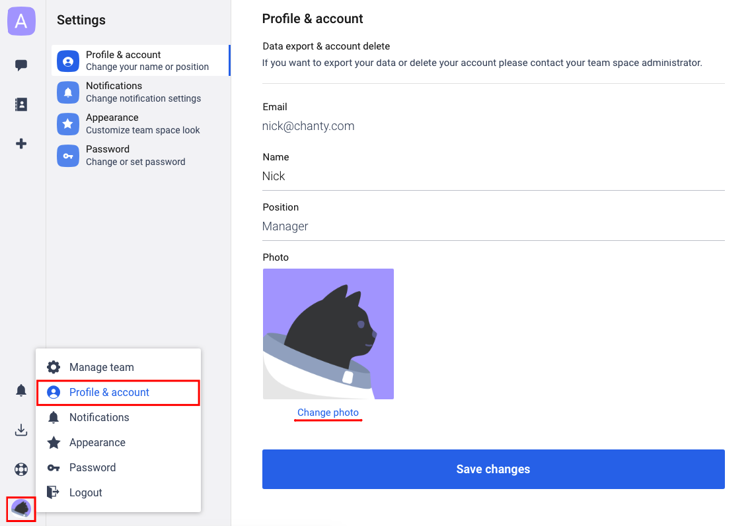The width and height of the screenshot is (752, 526).
Task: Select Notifications in the popup menu
Action: pos(99,418)
